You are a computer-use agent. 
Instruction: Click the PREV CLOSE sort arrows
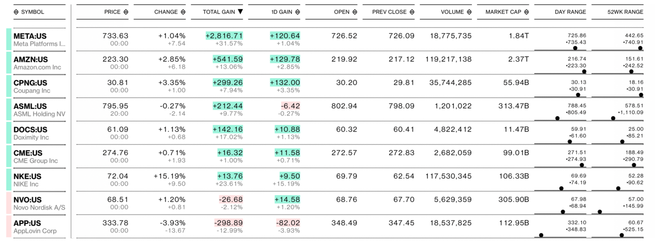point(412,12)
